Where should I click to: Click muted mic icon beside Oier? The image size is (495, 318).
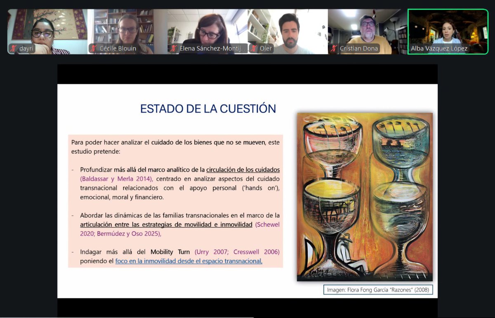tap(254, 48)
